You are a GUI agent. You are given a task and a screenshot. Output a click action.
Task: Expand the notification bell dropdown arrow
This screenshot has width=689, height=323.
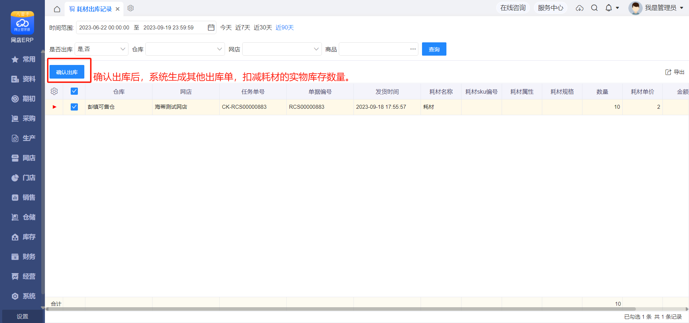618,8
